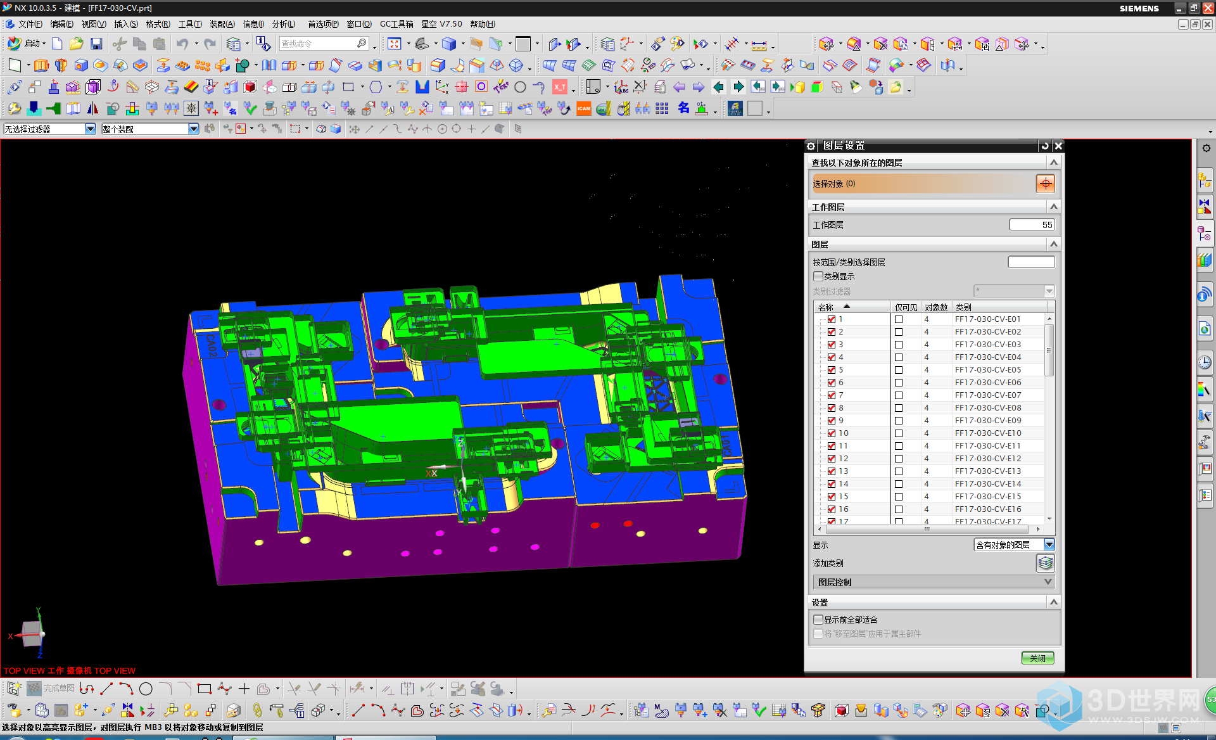Save the part with the floppy icon

[96, 44]
